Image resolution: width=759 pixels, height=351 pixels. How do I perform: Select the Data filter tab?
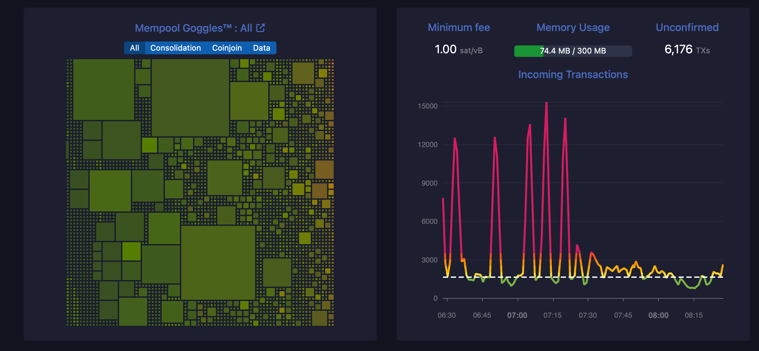tap(261, 48)
